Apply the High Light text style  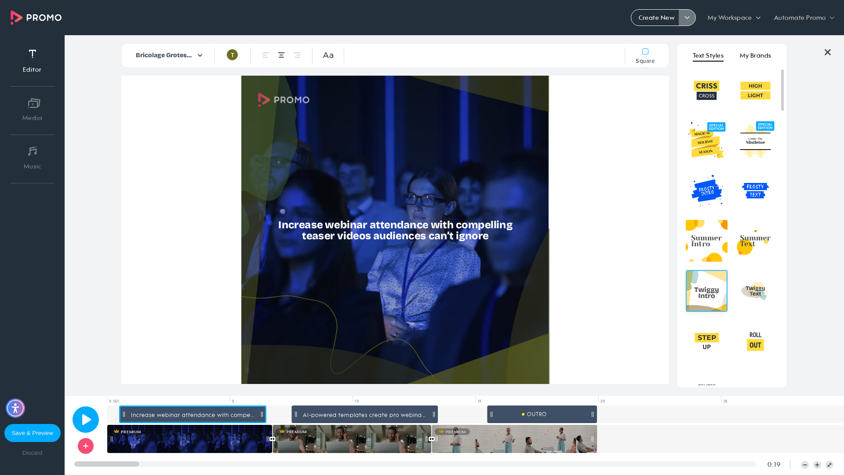pos(755,90)
